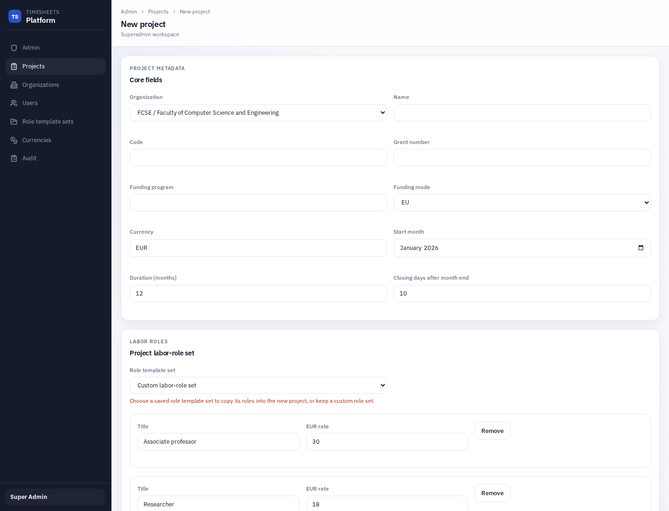Click the Projects clipboard icon
This screenshot has width=669, height=511.
(x=14, y=66)
